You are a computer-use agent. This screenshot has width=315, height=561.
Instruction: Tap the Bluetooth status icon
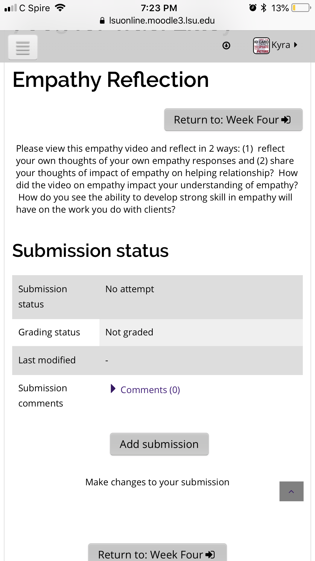264,8
